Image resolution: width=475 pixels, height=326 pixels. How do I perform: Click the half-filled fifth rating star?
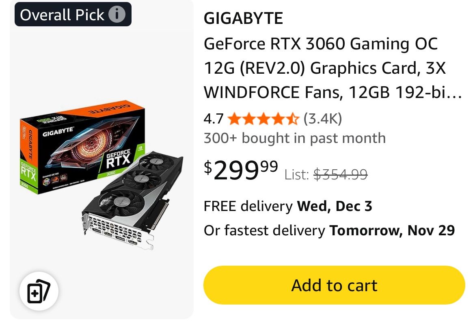[294, 119]
